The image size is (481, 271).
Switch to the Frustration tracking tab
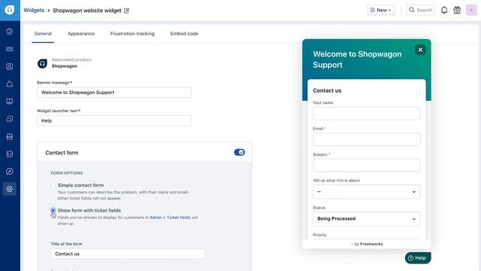pyautogui.click(x=132, y=33)
